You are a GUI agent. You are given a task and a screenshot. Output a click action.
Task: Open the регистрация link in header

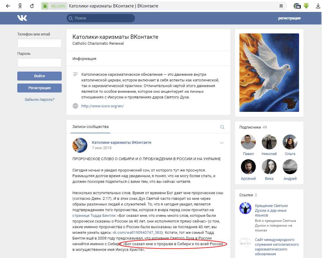[x=289, y=18]
